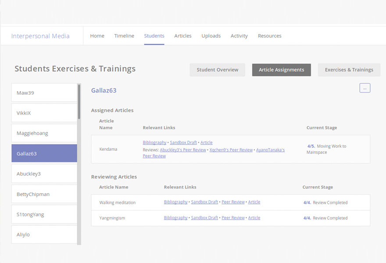Go to the Articles tab
386x263 pixels.
coord(183,36)
